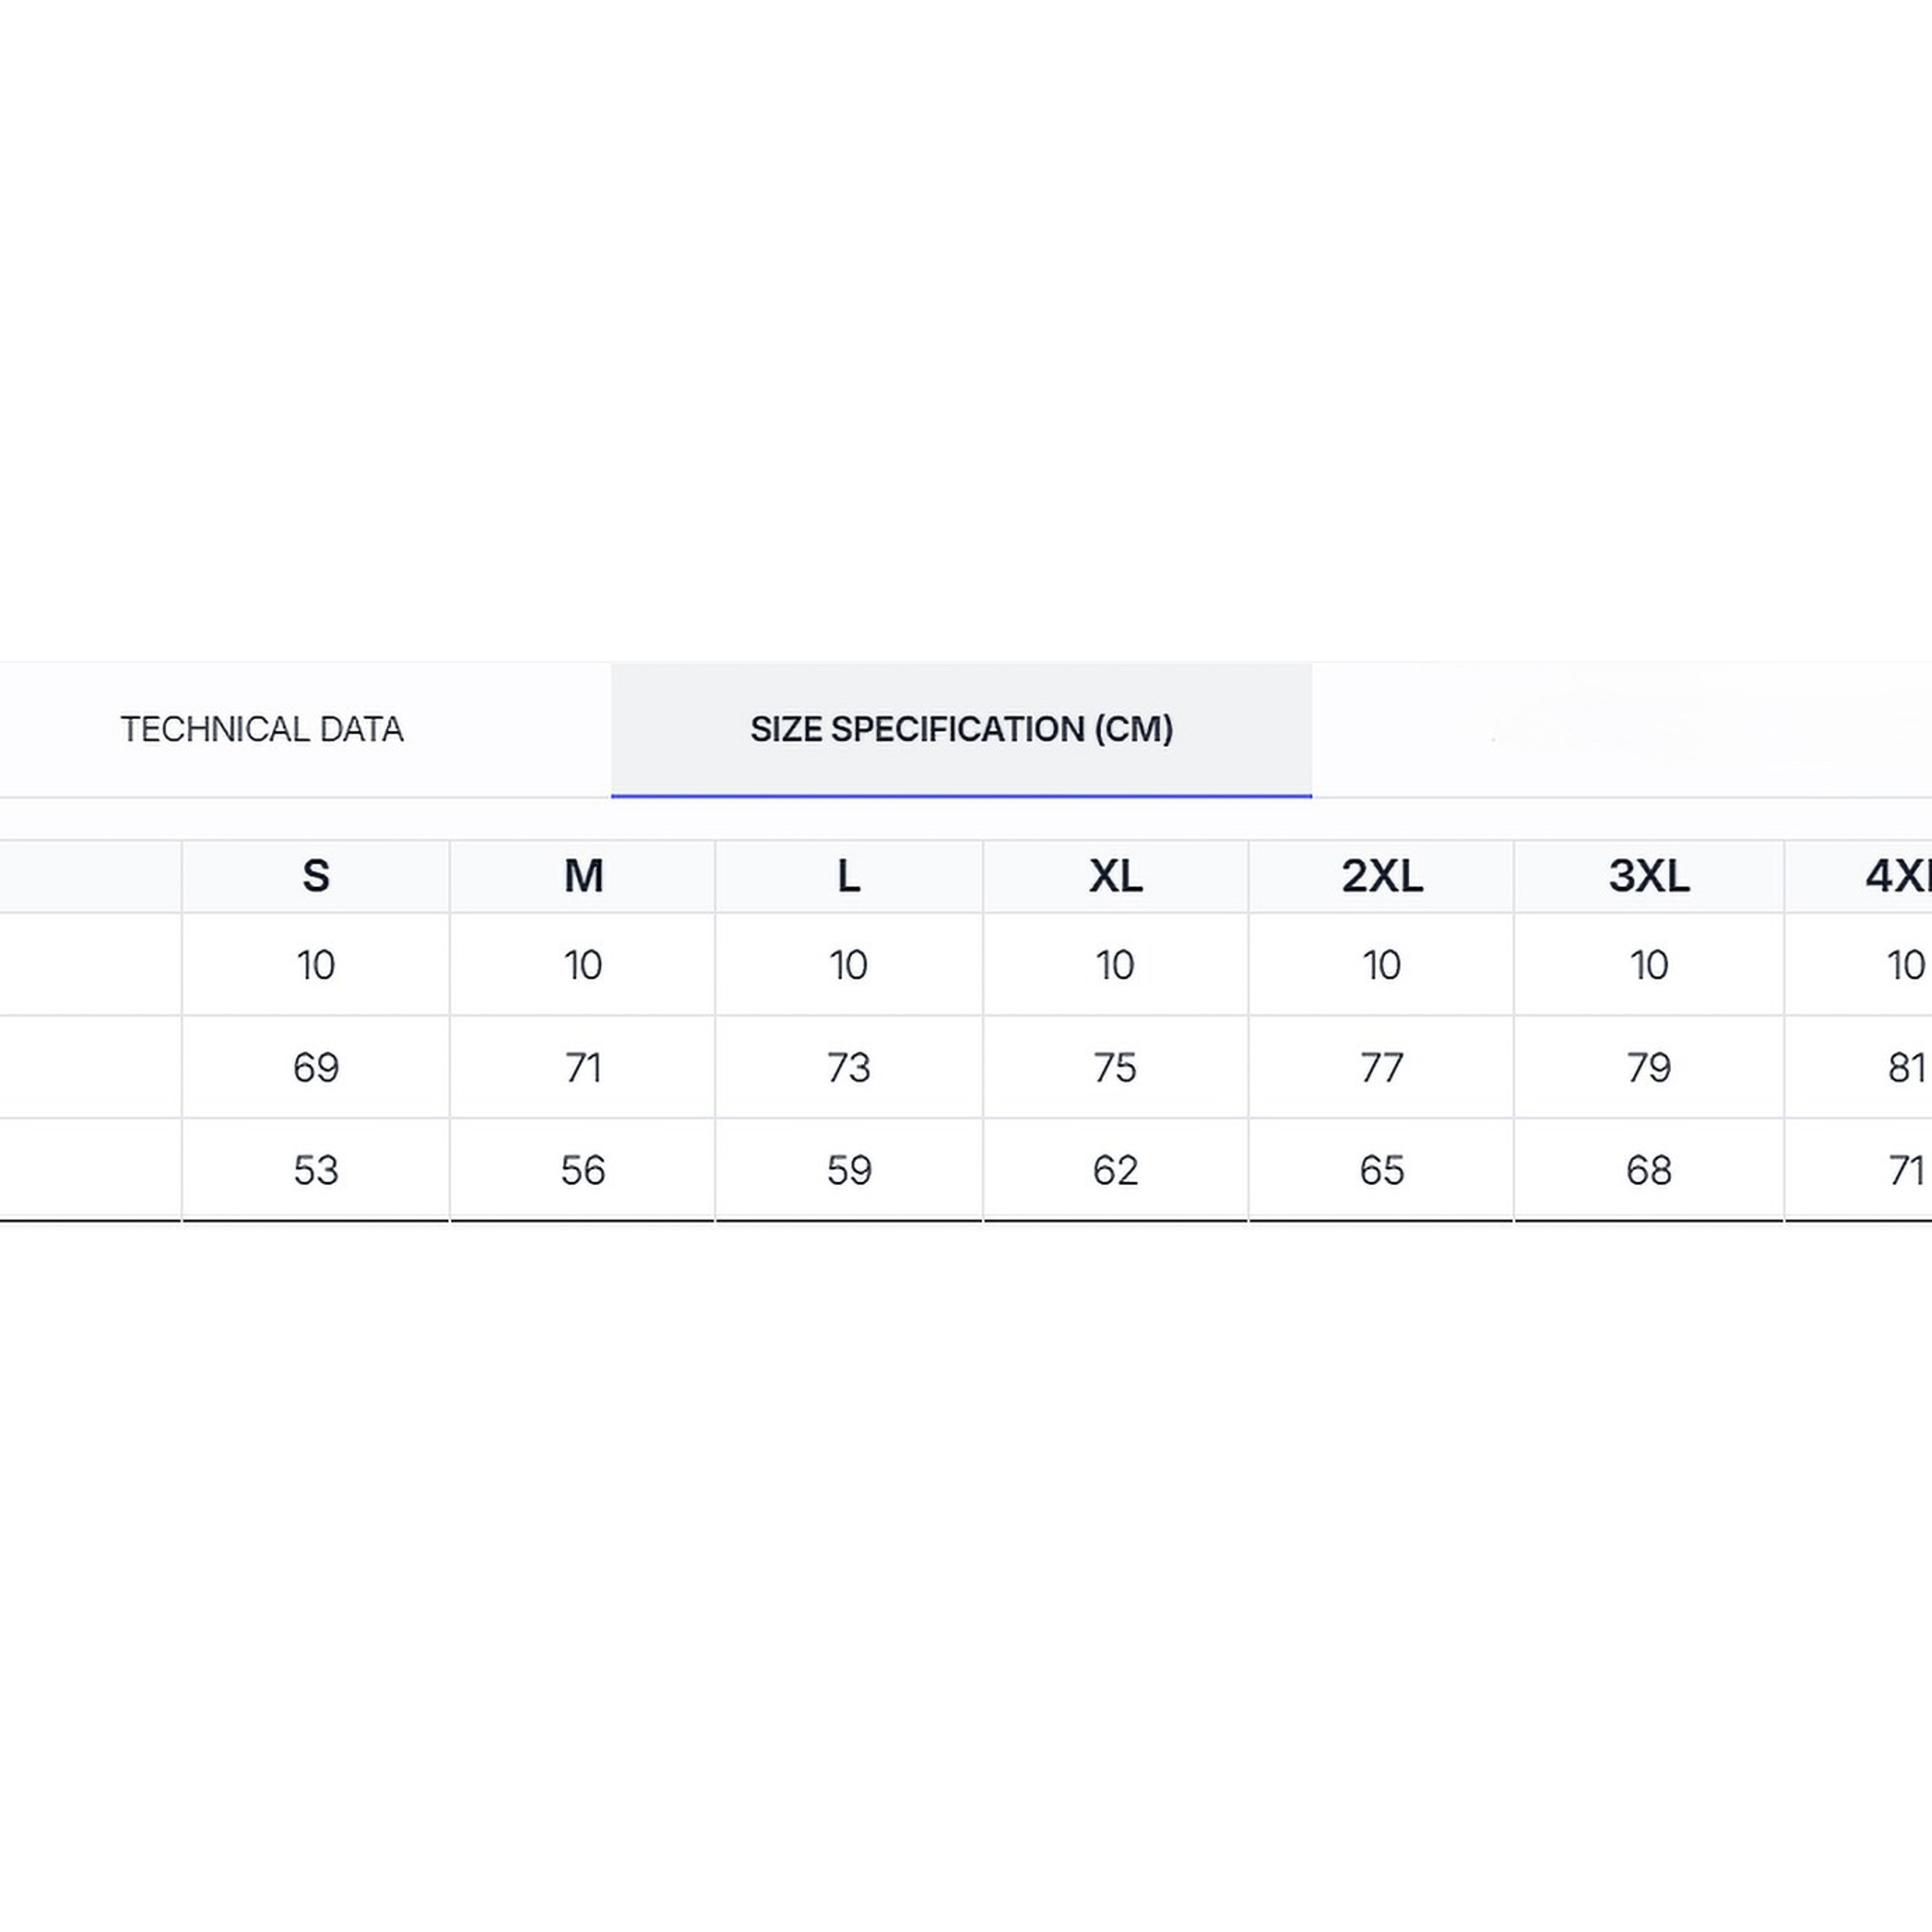The height and width of the screenshot is (1932, 1932).
Task: Click the cell showing value 53
Action: (316, 1170)
